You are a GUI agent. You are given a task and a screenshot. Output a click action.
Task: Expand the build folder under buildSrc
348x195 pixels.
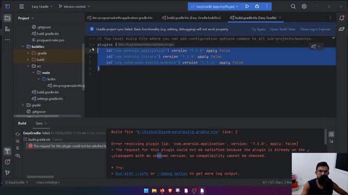click(x=28, y=60)
